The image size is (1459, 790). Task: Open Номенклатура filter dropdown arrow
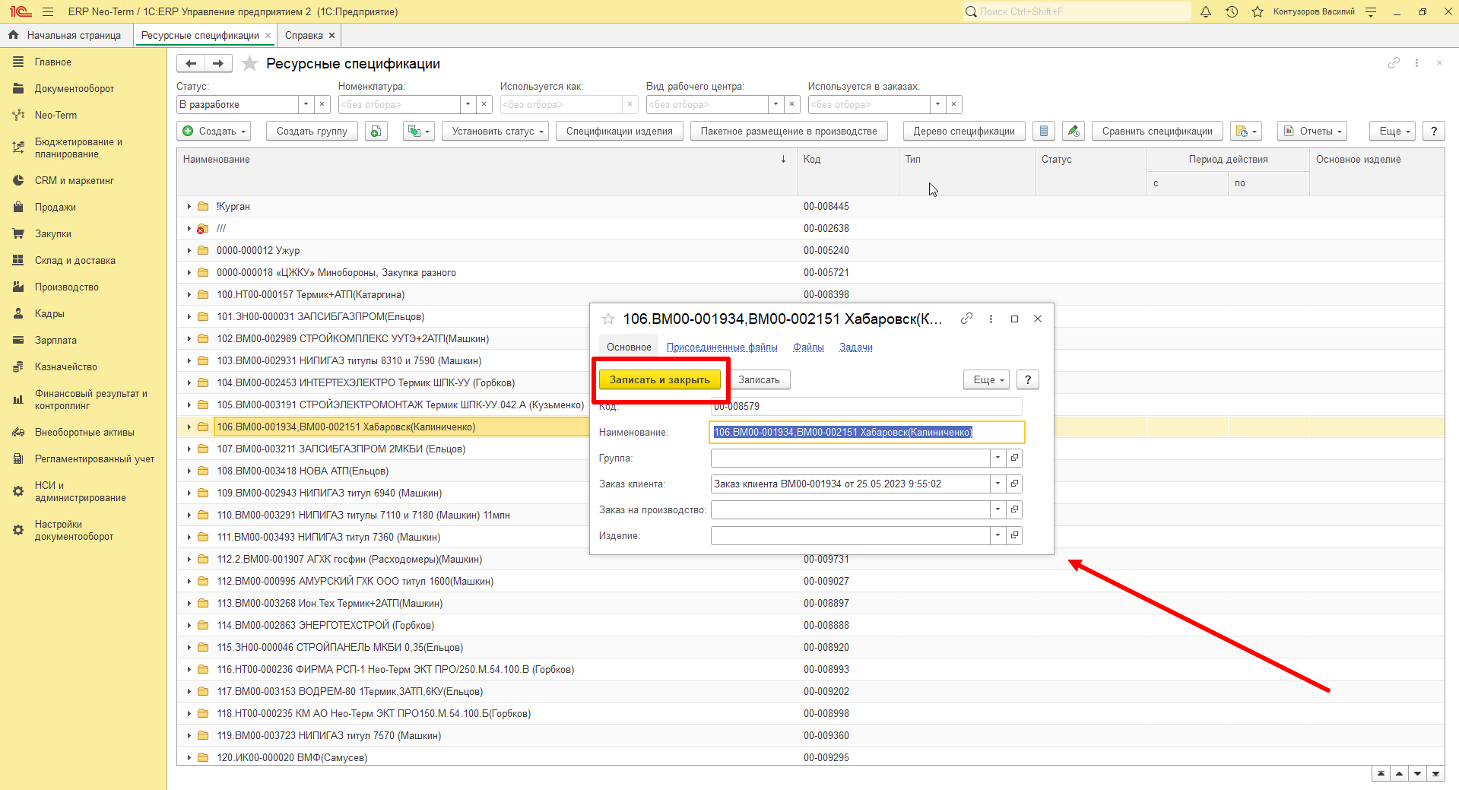coord(468,104)
